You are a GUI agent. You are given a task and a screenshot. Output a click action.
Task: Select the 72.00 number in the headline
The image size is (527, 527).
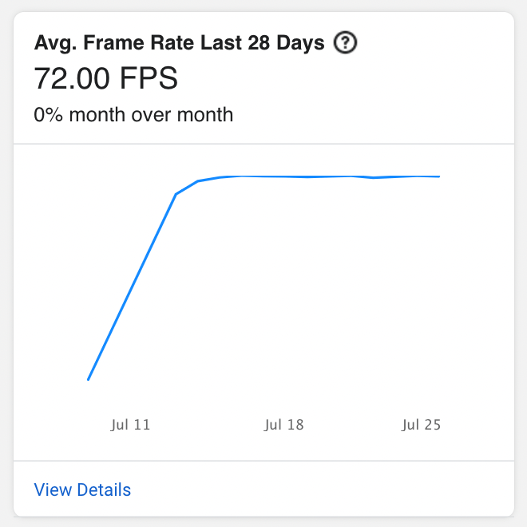pyautogui.click(x=72, y=78)
